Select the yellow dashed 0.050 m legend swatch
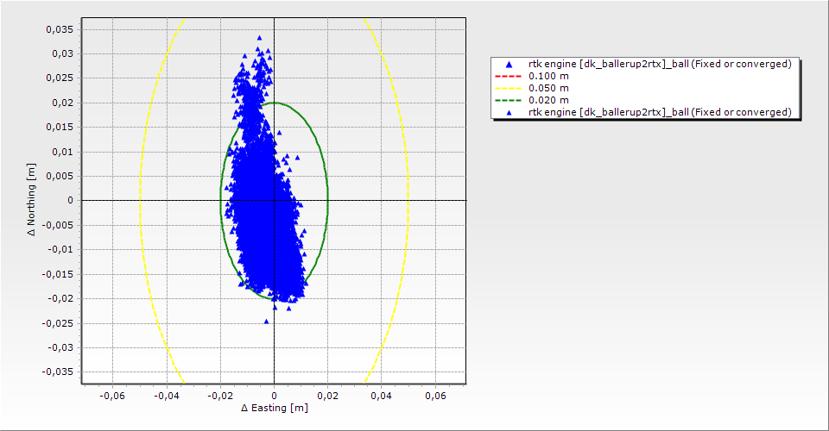 pos(508,89)
